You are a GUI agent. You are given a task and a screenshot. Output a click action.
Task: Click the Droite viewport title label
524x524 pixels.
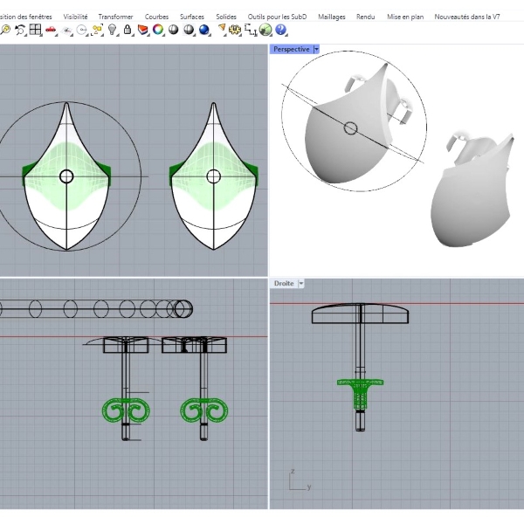click(x=284, y=284)
